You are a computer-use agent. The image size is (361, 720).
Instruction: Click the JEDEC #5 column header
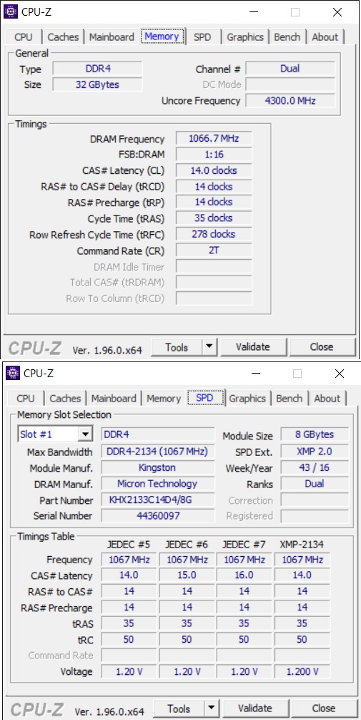point(129,545)
